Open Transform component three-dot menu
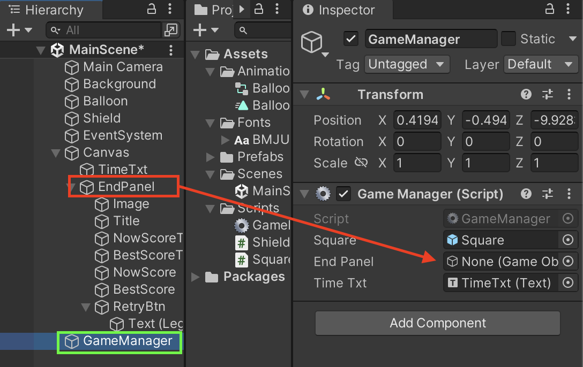This screenshot has height=367, width=583. (569, 94)
